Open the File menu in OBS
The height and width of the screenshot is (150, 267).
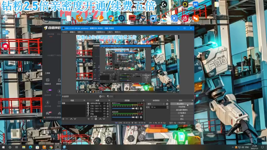tap(65, 32)
